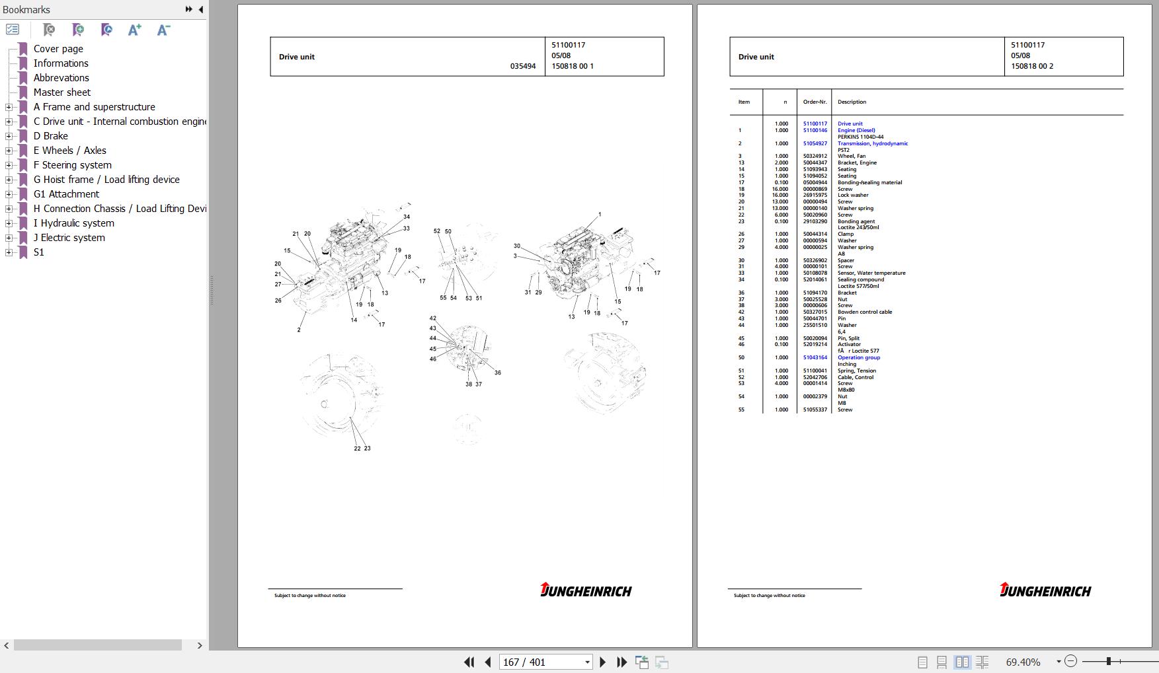Expand the G Hoist frame bookmark
The image size is (1159, 673).
coord(9,180)
